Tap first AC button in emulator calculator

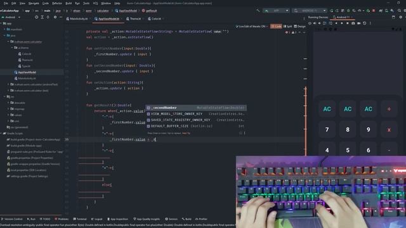pyautogui.click(x=327, y=109)
